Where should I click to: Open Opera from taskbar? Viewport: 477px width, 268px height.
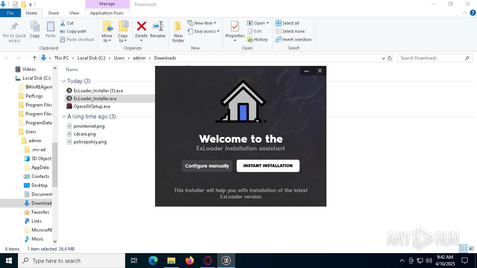pos(208,261)
